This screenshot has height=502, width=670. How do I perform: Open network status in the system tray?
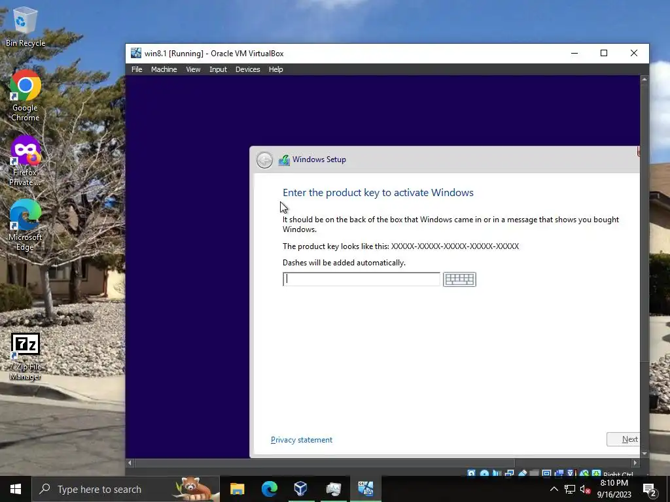[570, 489]
